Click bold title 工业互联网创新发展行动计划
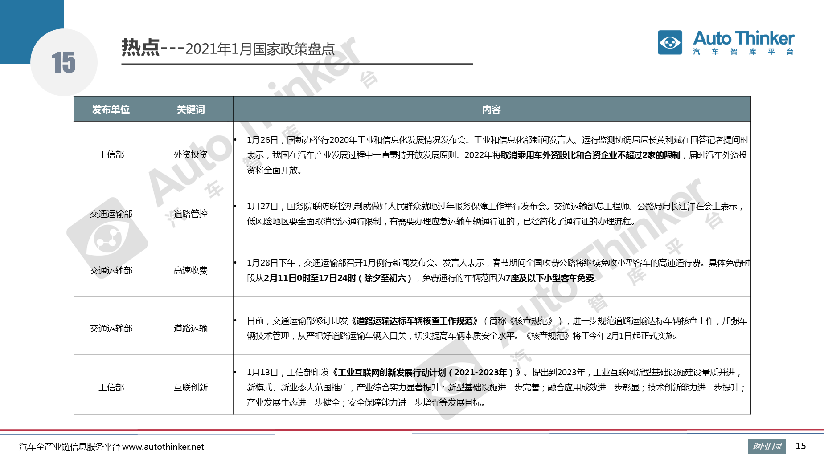The image size is (824, 463). pos(392,372)
